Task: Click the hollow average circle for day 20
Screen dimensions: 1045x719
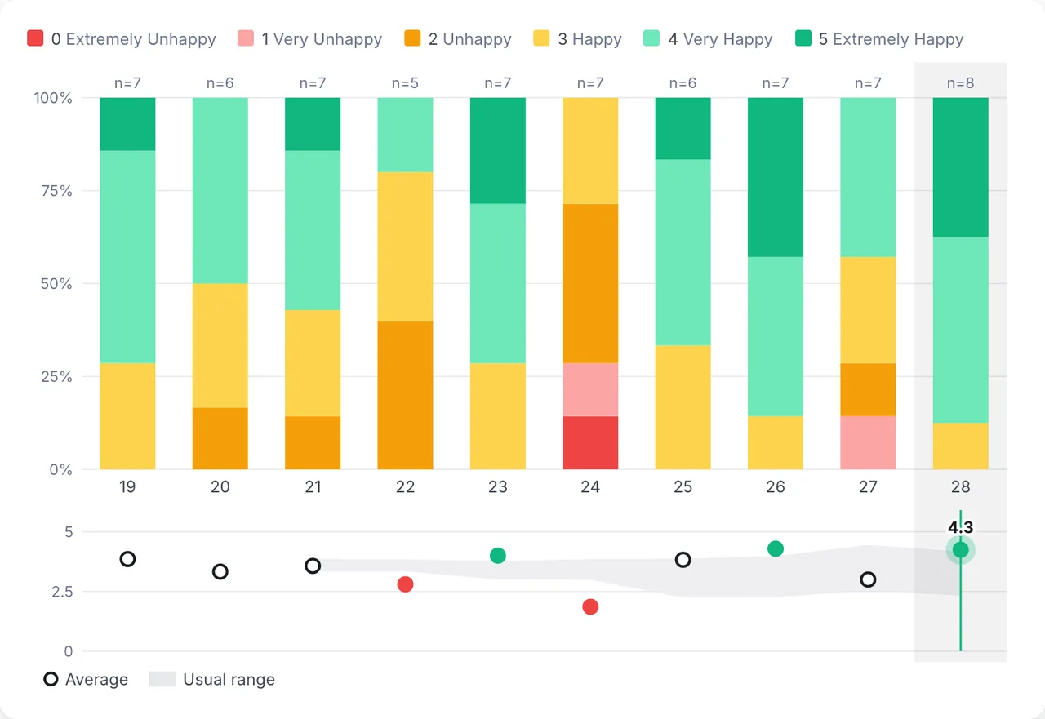Action: click(x=220, y=572)
